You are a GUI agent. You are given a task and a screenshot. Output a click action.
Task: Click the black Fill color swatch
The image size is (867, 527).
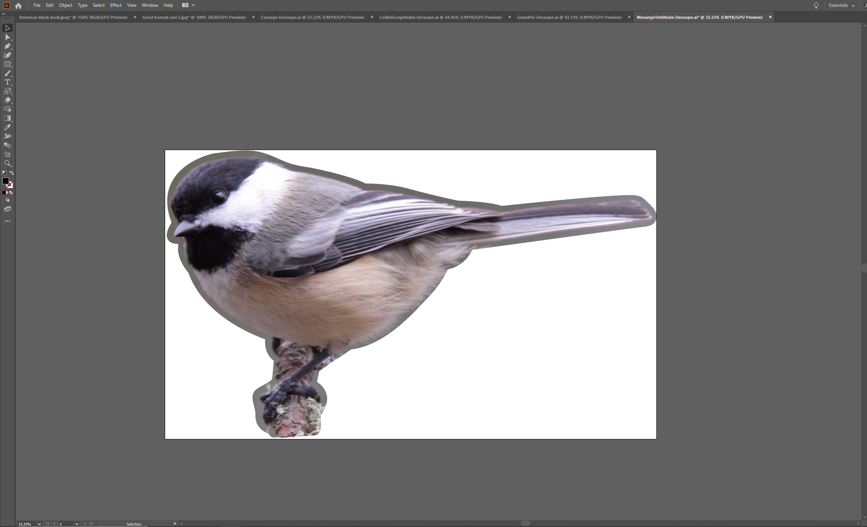[5, 181]
